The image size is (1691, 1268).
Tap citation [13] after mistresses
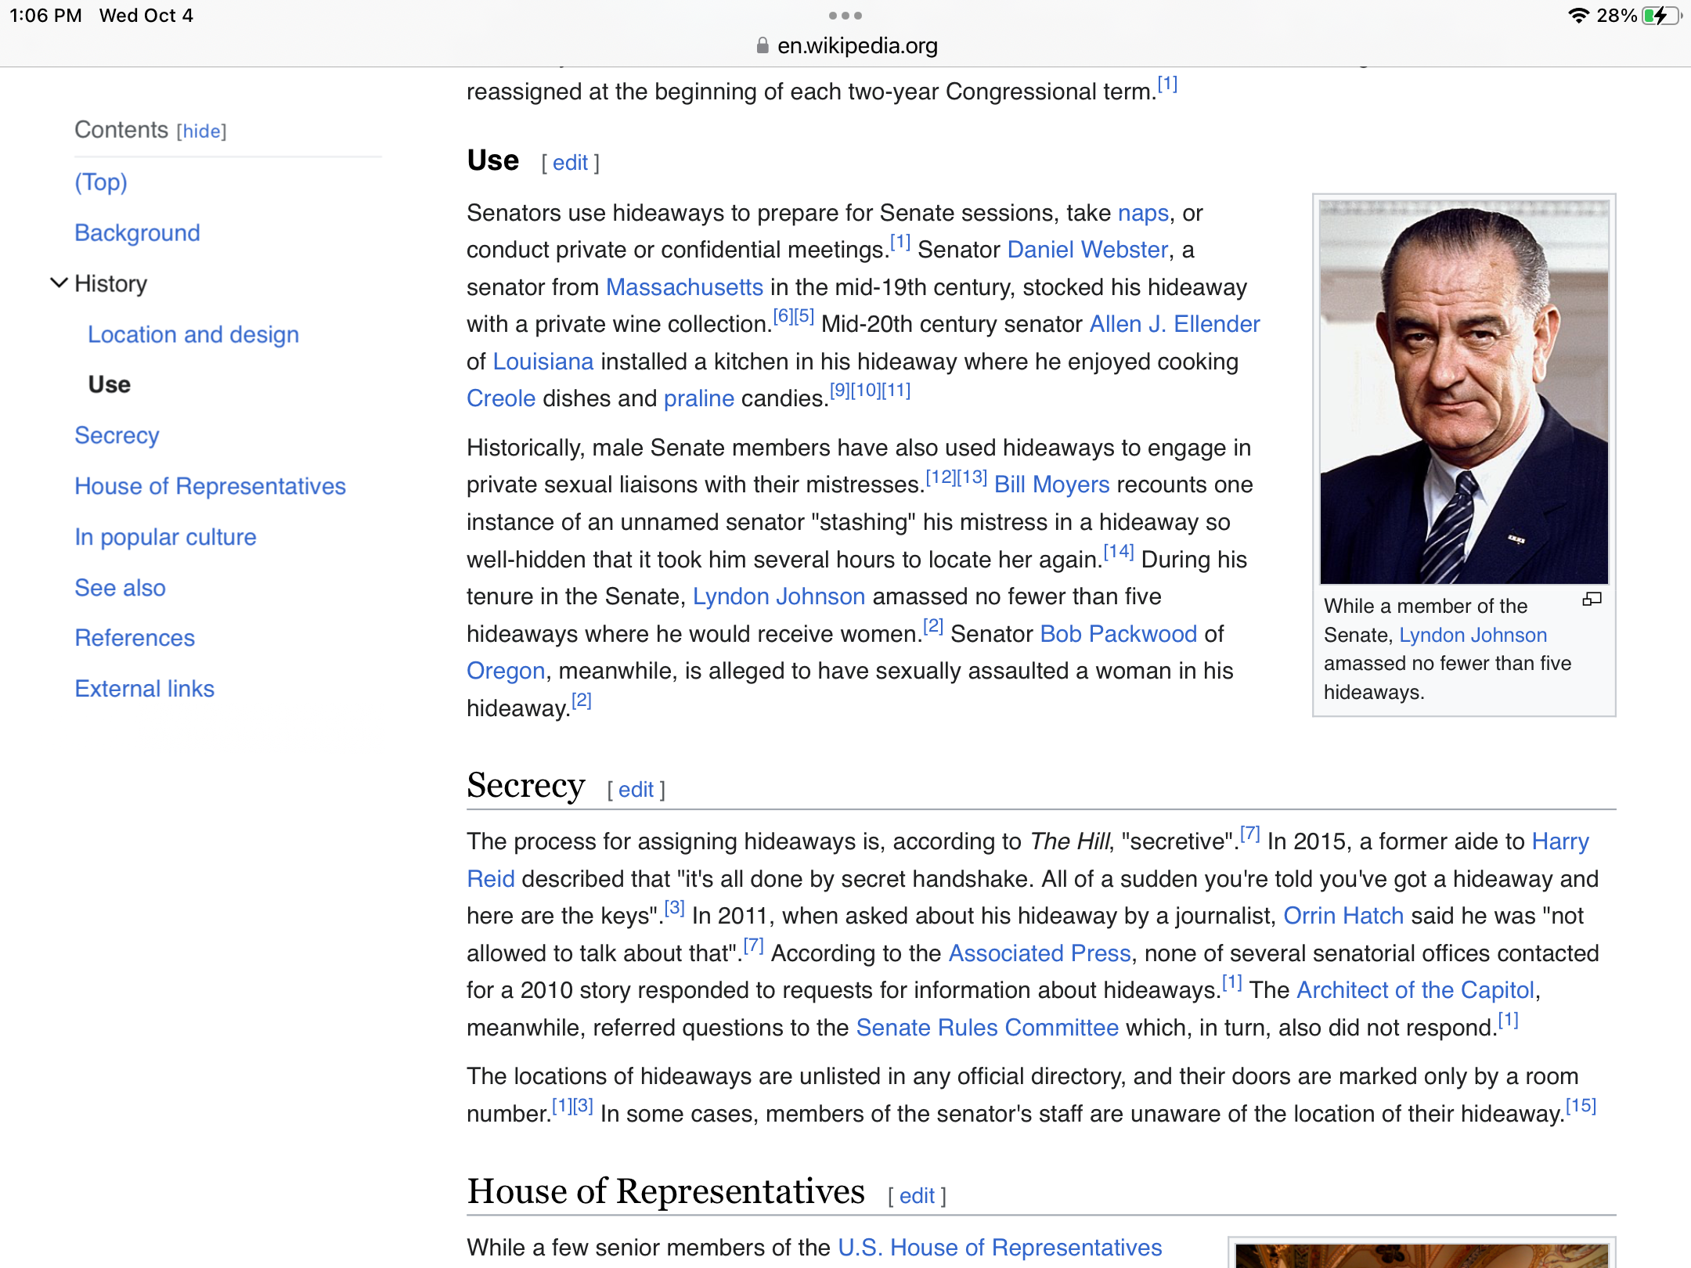click(x=972, y=477)
